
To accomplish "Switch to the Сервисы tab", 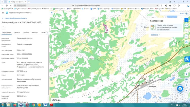I will tap(17, 33).
